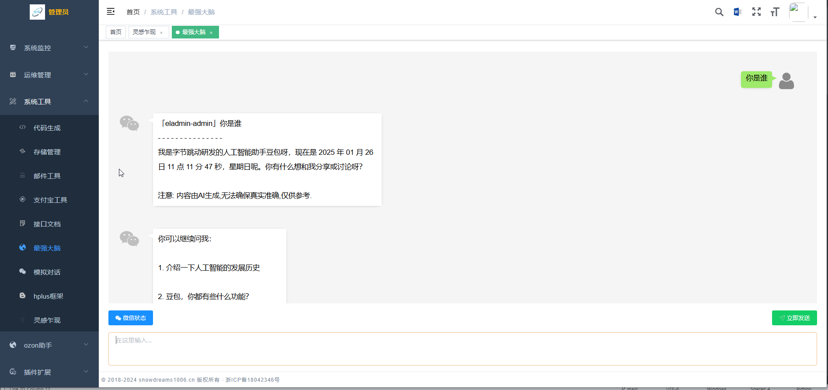The width and height of the screenshot is (828, 390).
Task: Toggle fullscreen mode icon
Action: (756, 12)
